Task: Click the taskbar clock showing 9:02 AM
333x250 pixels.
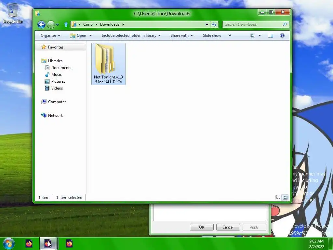Action: [x=316, y=244]
